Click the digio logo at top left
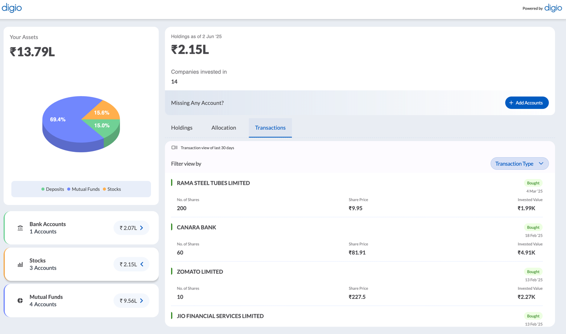 12,8
